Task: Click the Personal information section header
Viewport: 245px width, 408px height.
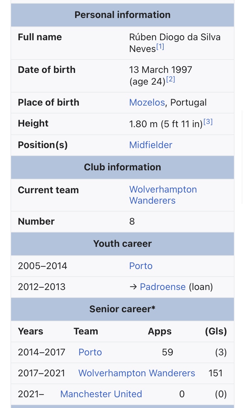Action: 122,15
